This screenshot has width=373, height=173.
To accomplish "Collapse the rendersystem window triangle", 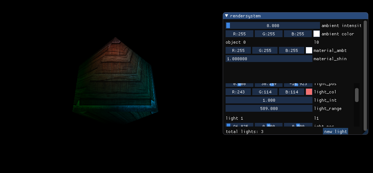I will pos(226,16).
